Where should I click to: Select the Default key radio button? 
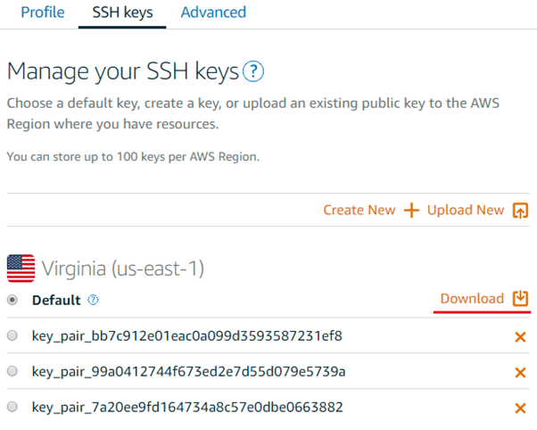(x=12, y=301)
